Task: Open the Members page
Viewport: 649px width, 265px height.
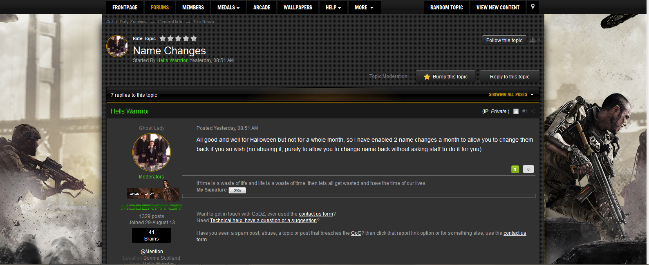Action: tap(193, 7)
